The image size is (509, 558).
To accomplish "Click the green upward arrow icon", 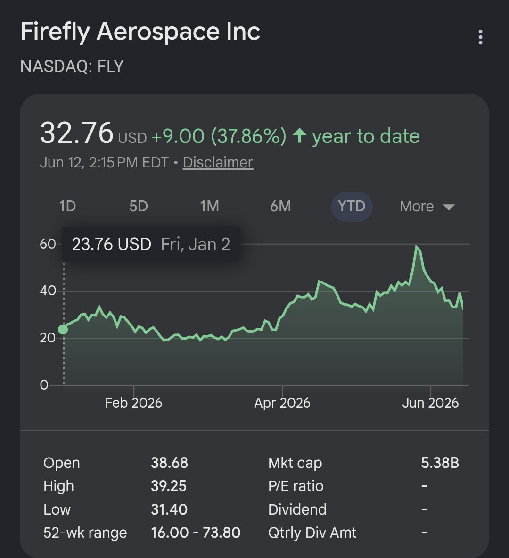I will (x=299, y=136).
